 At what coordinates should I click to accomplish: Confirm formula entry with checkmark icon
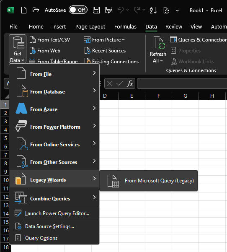click(120, 83)
